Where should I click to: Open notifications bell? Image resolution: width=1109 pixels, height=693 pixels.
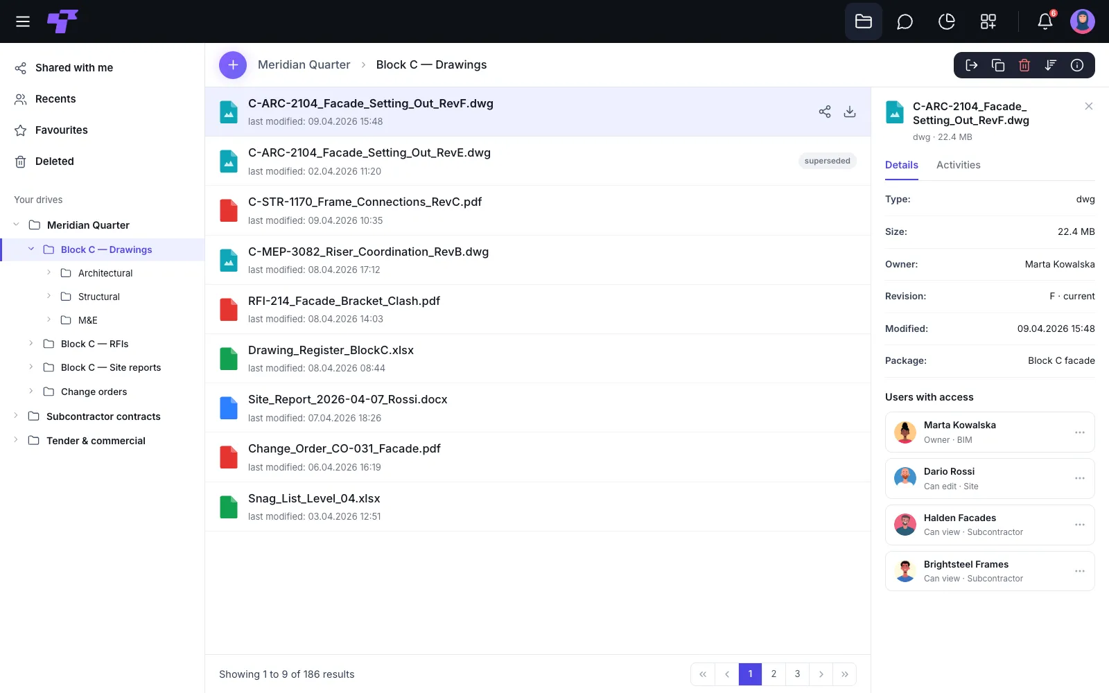click(x=1045, y=21)
